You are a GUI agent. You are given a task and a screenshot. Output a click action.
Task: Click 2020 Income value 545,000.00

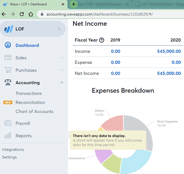point(169,51)
